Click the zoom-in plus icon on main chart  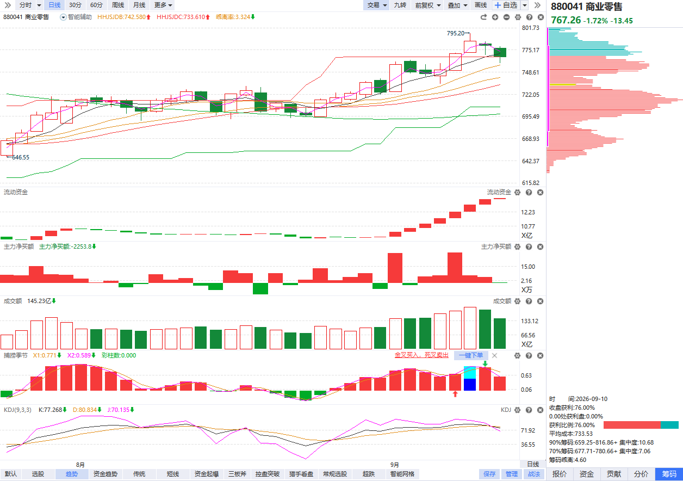495,17
